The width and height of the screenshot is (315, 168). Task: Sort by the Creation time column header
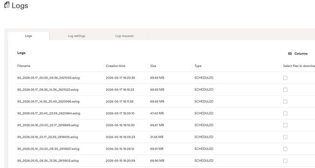click(x=116, y=66)
